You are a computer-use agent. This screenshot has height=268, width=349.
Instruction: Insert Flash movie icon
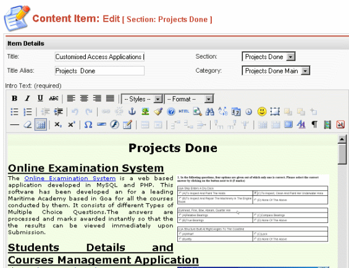pos(114,125)
